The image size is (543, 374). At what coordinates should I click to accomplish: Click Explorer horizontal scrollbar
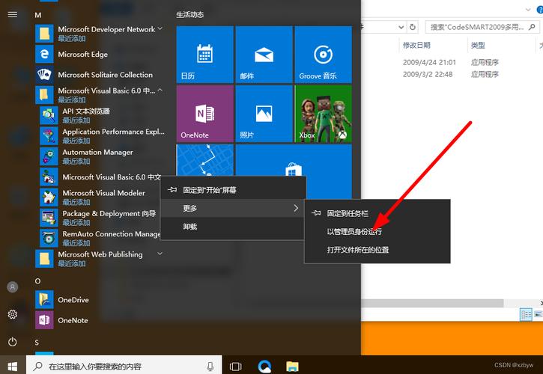(432, 303)
